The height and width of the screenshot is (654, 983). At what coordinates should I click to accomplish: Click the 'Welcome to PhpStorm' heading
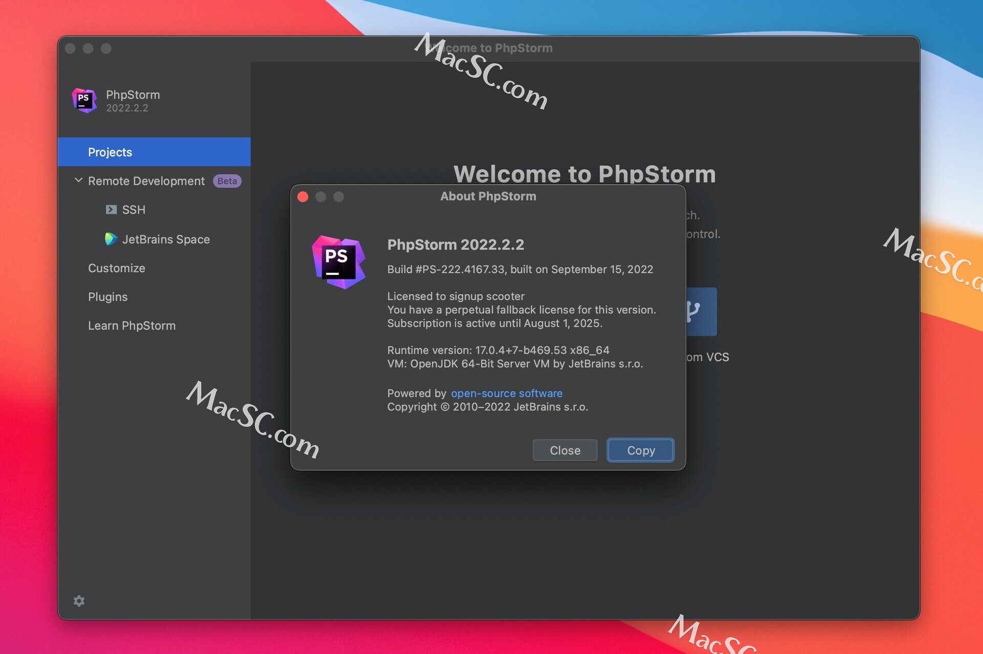pos(585,174)
